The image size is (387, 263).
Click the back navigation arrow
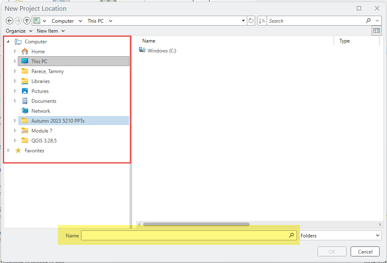click(9, 20)
